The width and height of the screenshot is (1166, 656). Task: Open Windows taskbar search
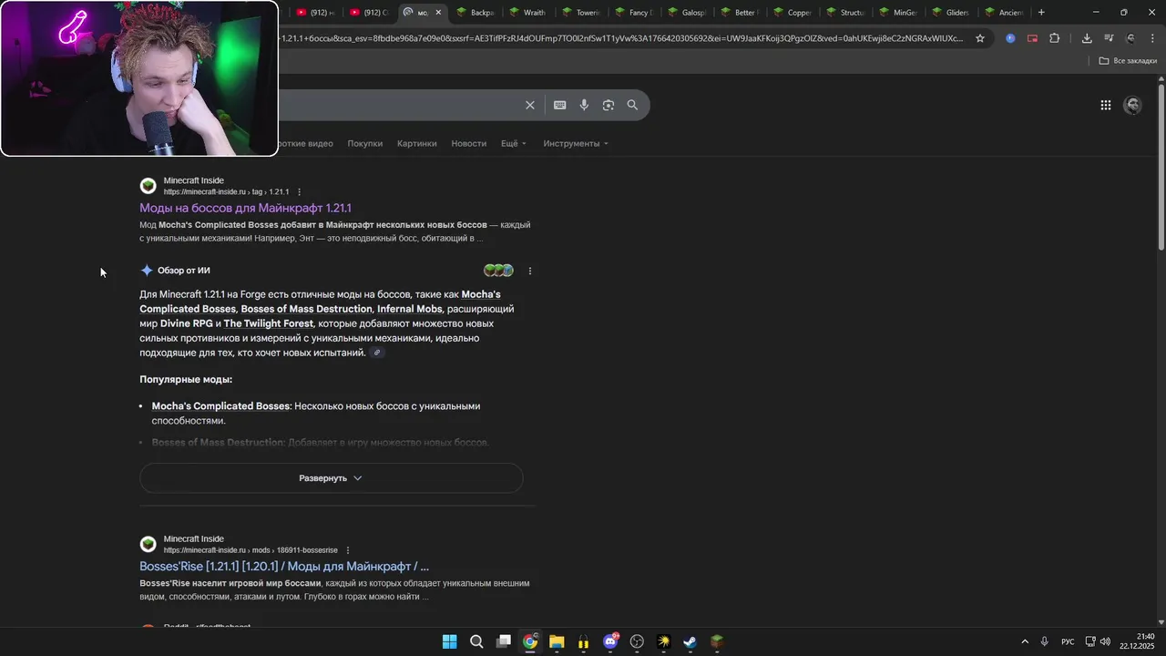point(476,641)
